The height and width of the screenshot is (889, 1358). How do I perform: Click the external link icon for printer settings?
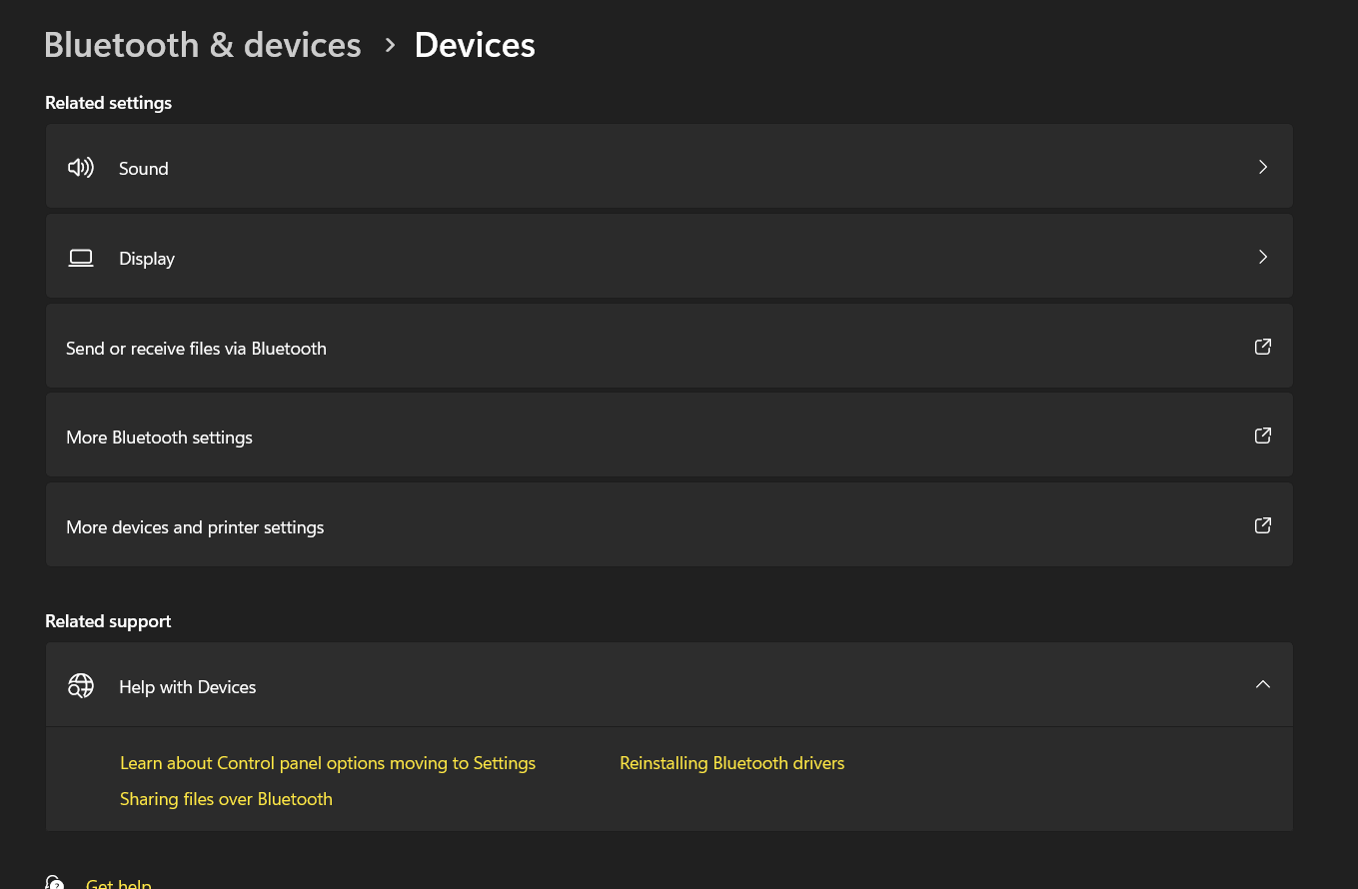point(1262,524)
